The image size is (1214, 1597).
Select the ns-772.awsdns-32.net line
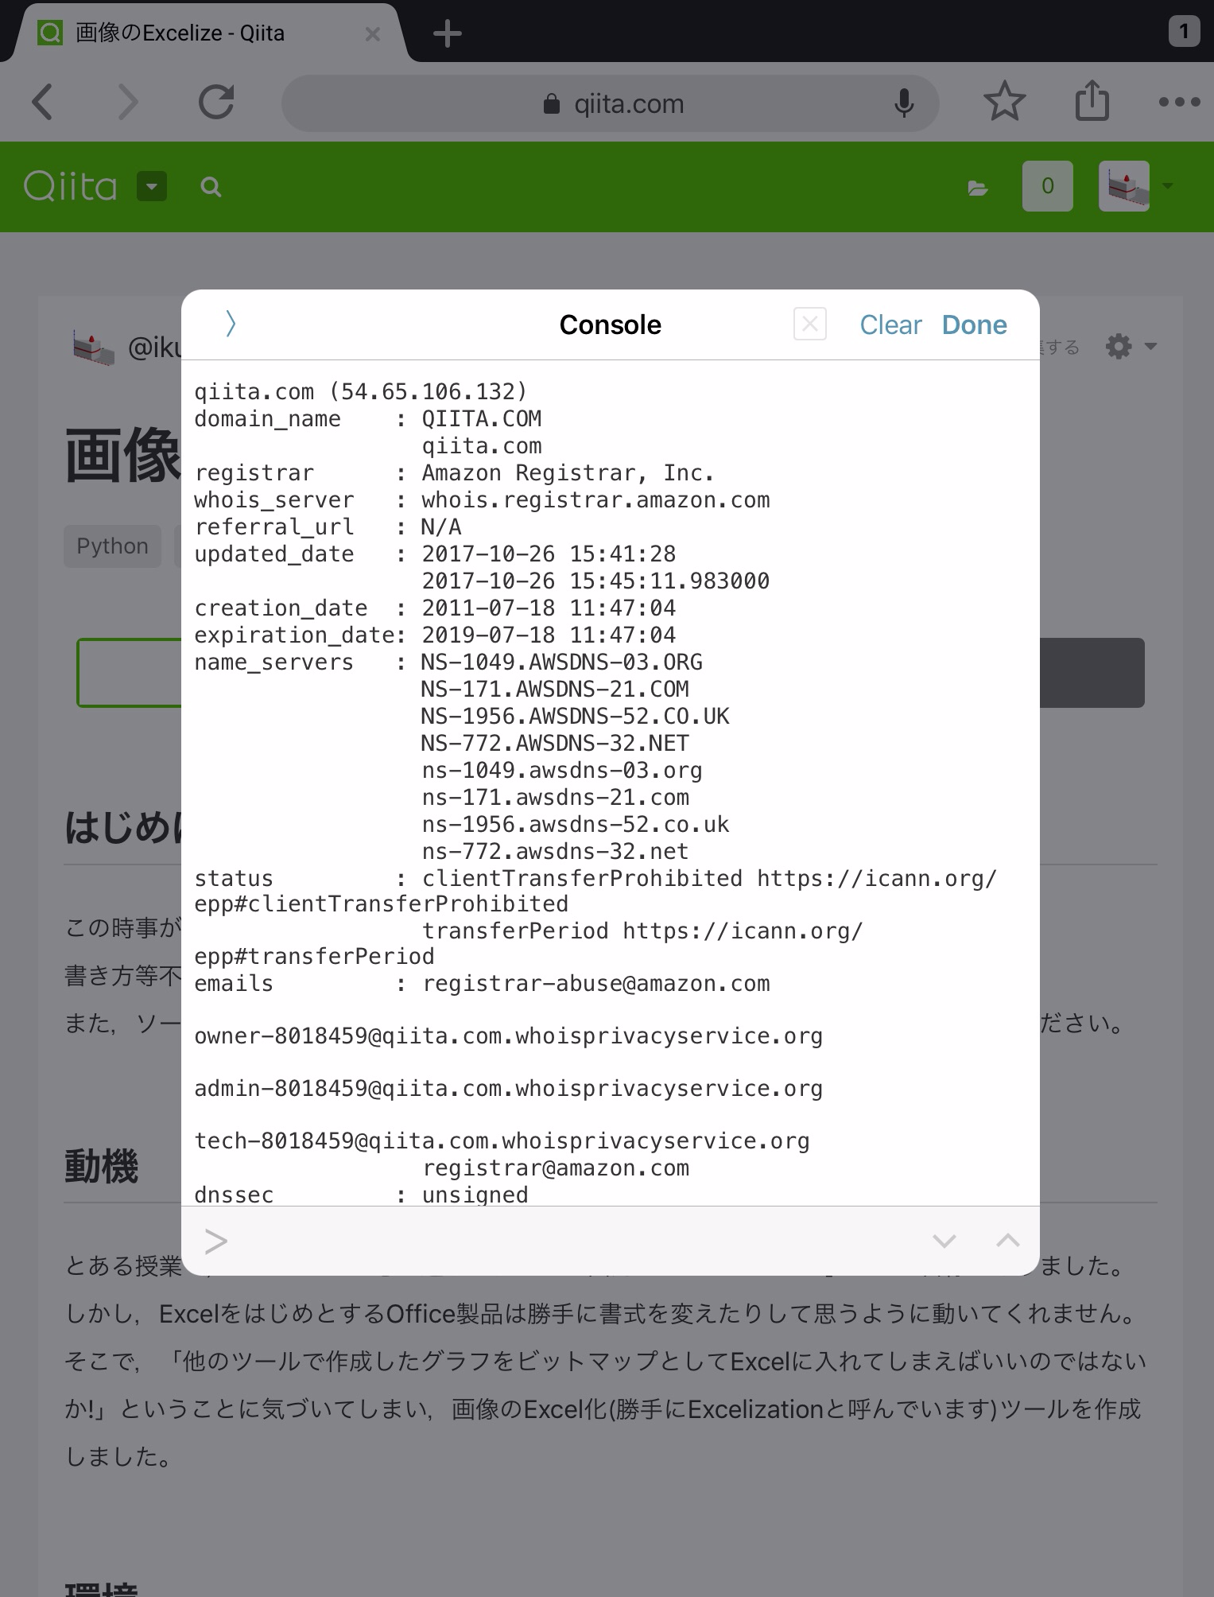click(x=555, y=852)
